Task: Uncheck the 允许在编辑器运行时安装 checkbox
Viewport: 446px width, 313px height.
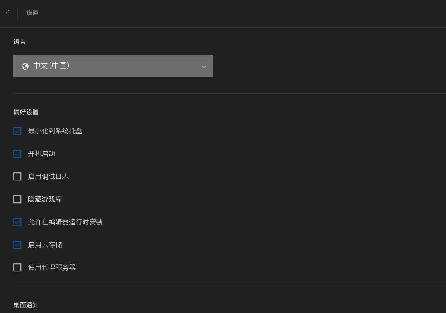Action: [x=17, y=222]
